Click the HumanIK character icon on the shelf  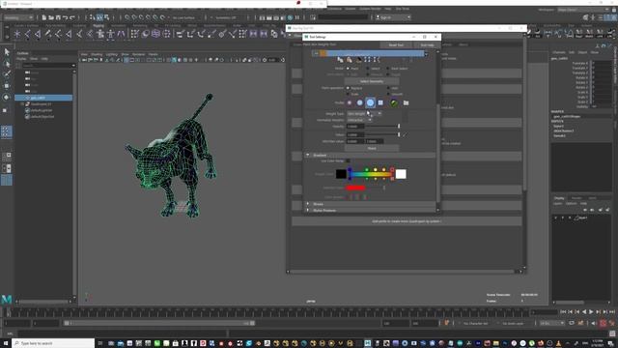[111, 35]
